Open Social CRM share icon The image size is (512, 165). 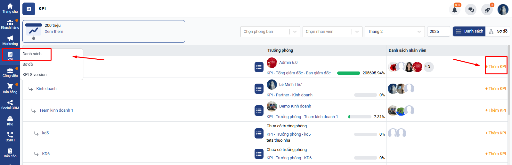(x=10, y=105)
